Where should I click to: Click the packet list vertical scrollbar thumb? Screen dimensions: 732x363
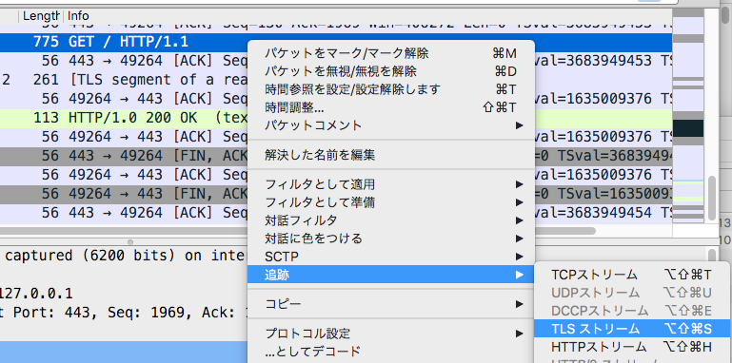coord(711,198)
